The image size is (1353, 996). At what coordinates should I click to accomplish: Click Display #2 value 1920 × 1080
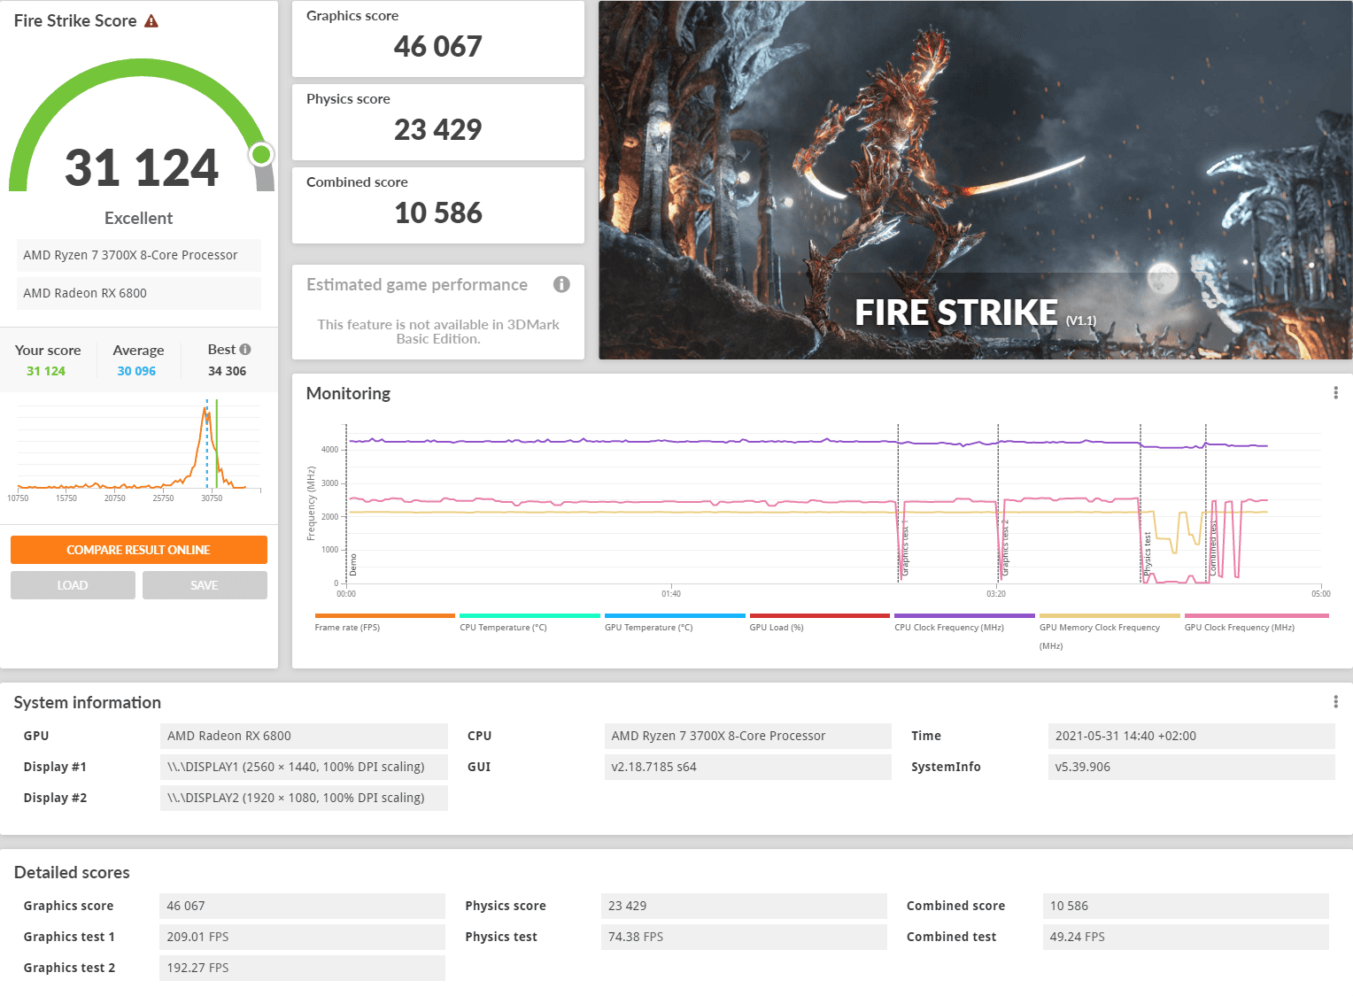pos(304,798)
